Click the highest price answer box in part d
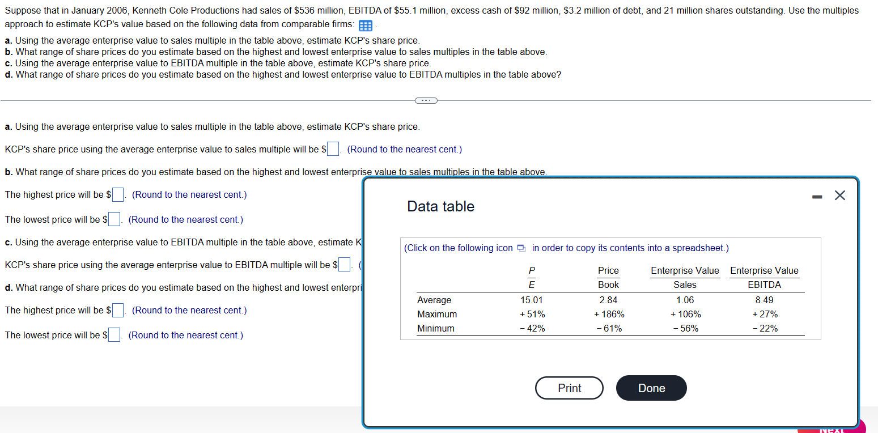This screenshot has height=433, width=878. point(117,309)
